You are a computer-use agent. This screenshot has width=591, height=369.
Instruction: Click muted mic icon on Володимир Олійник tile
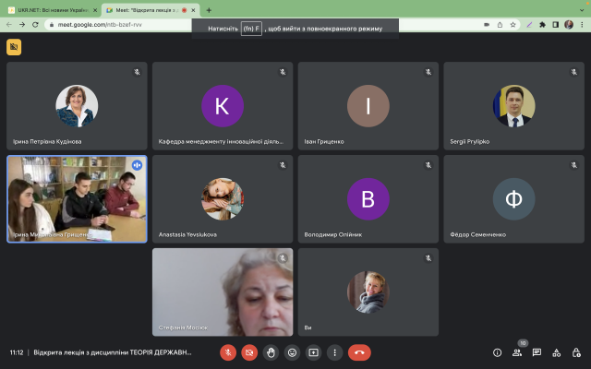pos(428,165)
